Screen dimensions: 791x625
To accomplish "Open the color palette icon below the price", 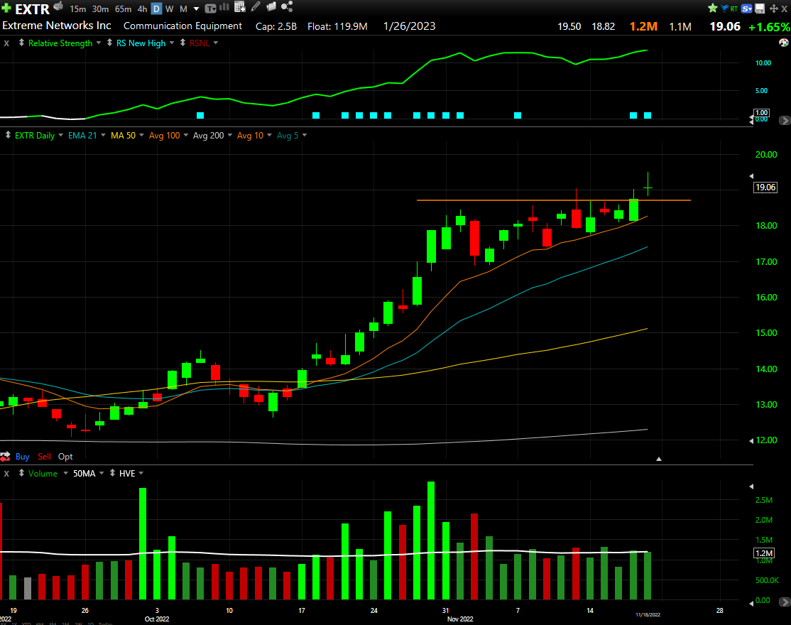I will tap(783, 43).
